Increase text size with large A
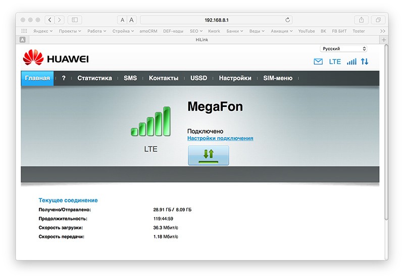 click(x=131, y=20)
